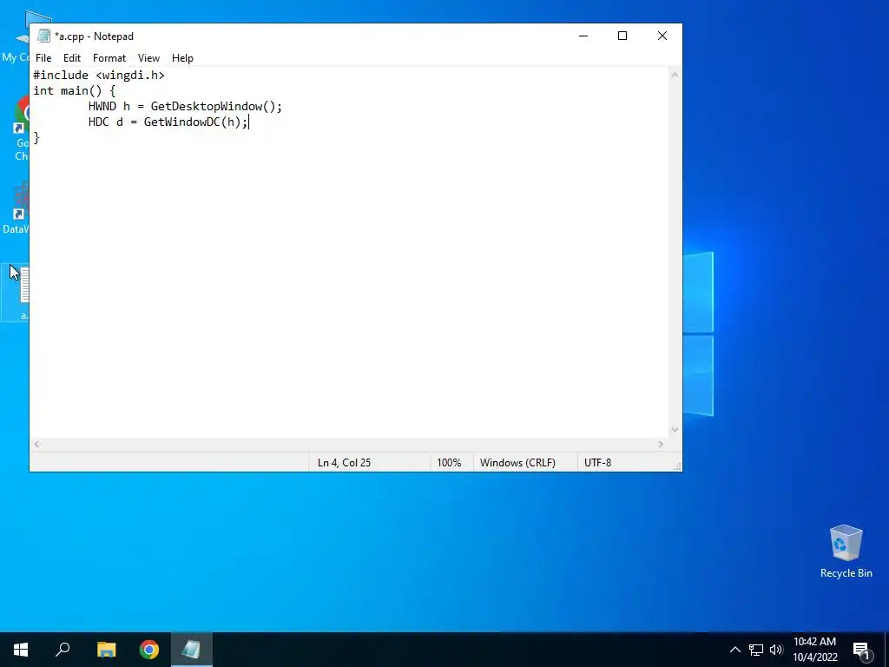Viewport: 889px width, 667px height.
Task: Click horizontal scrollbar left arrow
Action: click(36, 444)
